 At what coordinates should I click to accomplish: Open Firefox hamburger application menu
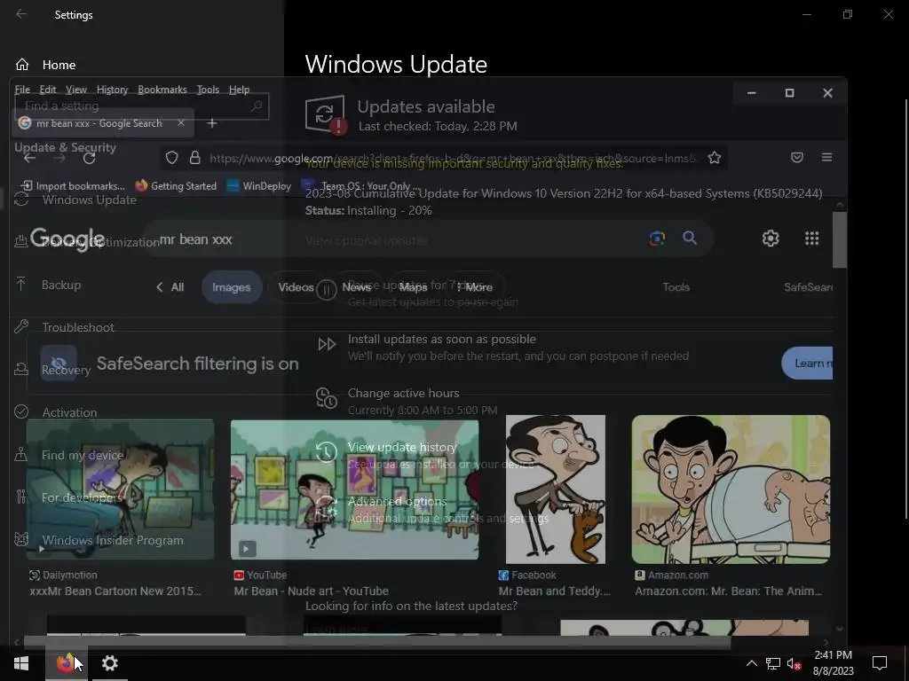click(826, 158)
